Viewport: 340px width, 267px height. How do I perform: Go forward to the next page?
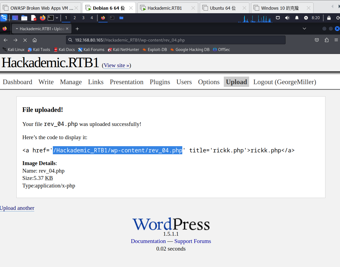pyautogui.click(x=15, y=40)
